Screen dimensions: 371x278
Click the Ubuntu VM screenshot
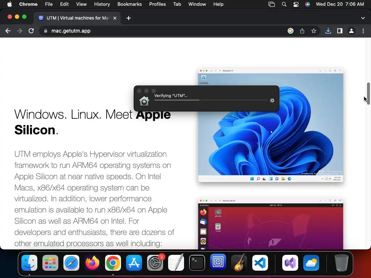click(270, 224)
